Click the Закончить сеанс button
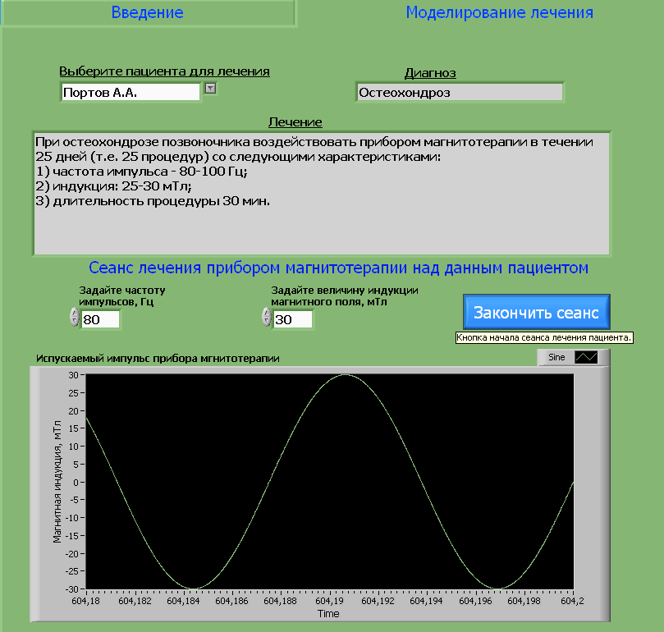664x632 pixels. pyautogui.click(x=536, y=312)
